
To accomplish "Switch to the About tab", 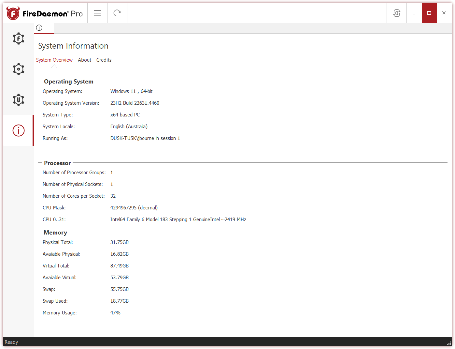I will point(84,60).
